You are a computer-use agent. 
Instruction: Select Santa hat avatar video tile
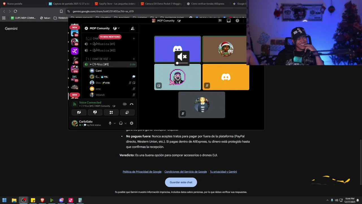click(x=225, y=49)
